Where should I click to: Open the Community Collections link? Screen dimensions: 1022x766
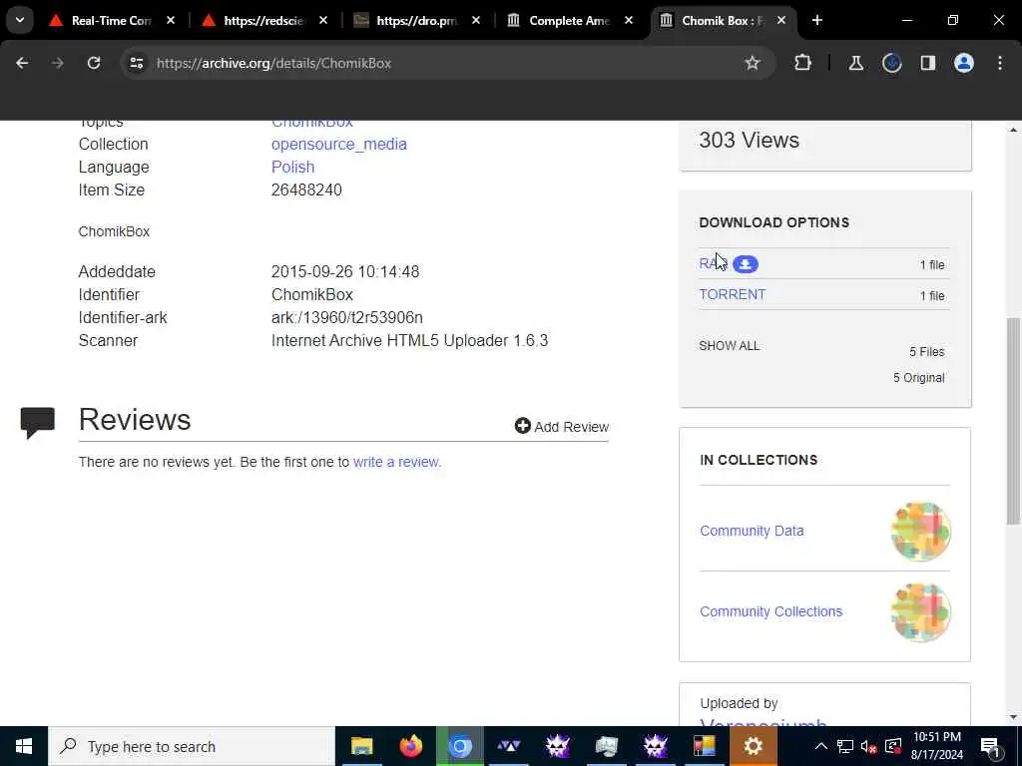click(771, 611)
